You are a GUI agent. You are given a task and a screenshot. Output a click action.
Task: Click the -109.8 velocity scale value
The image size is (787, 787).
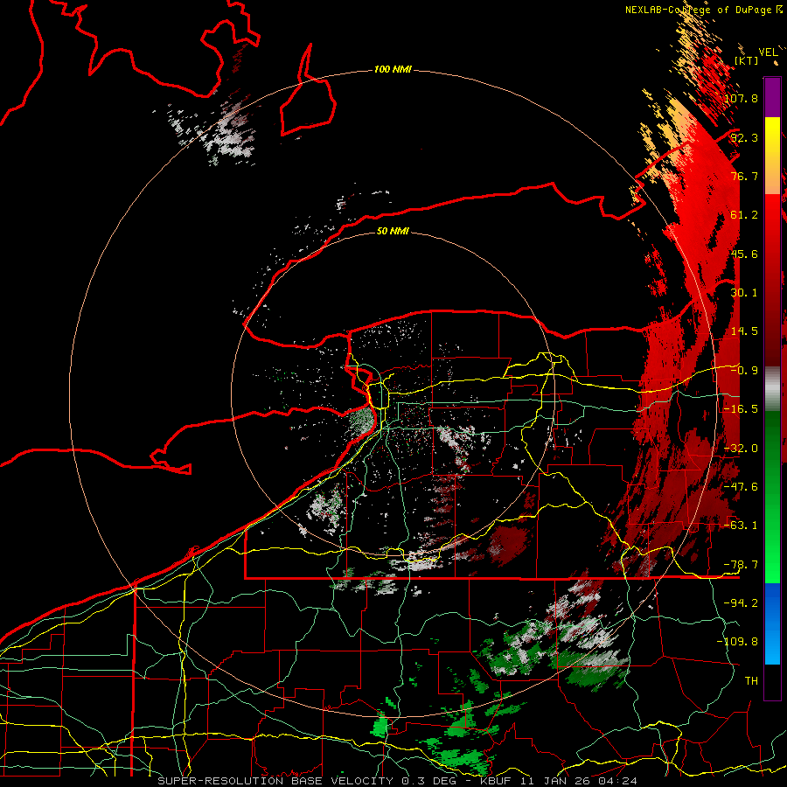click(737, 642)
